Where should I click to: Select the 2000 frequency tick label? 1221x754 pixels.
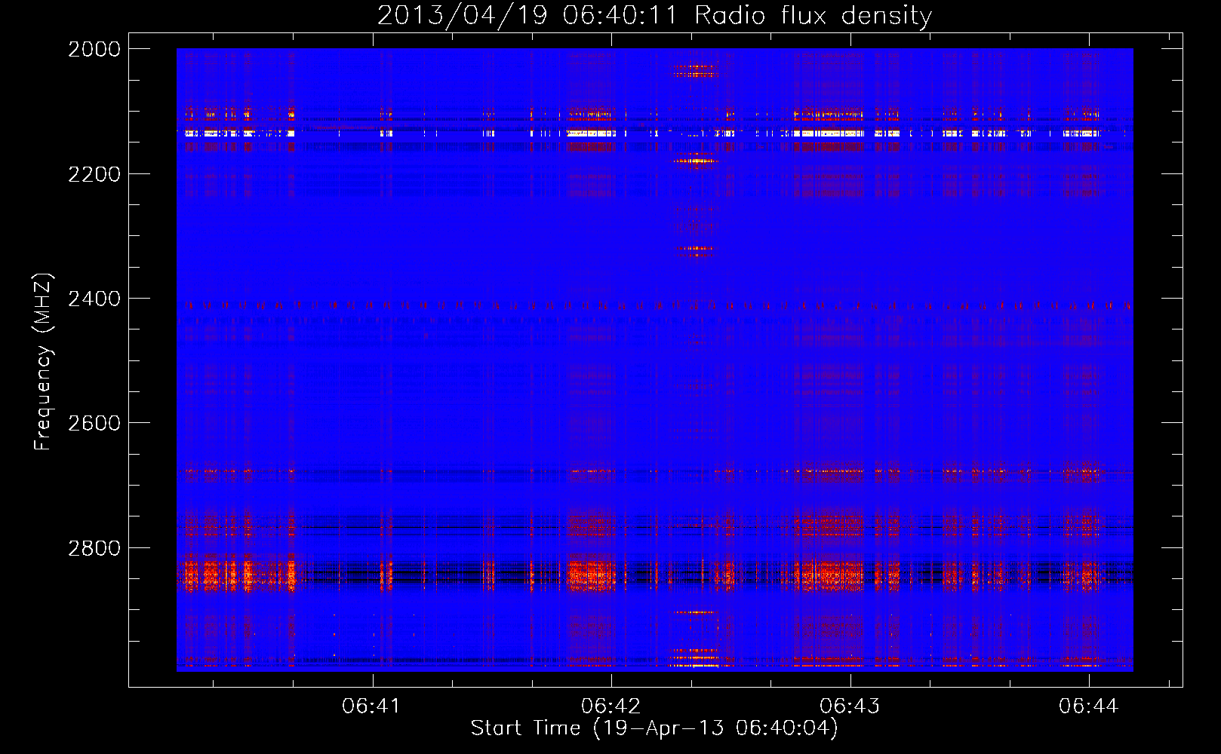click(94, 49)
